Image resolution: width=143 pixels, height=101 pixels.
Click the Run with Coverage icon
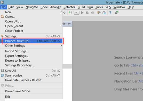92,13
